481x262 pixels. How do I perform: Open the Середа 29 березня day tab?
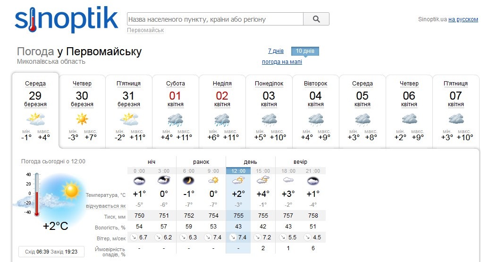point(35,110)
